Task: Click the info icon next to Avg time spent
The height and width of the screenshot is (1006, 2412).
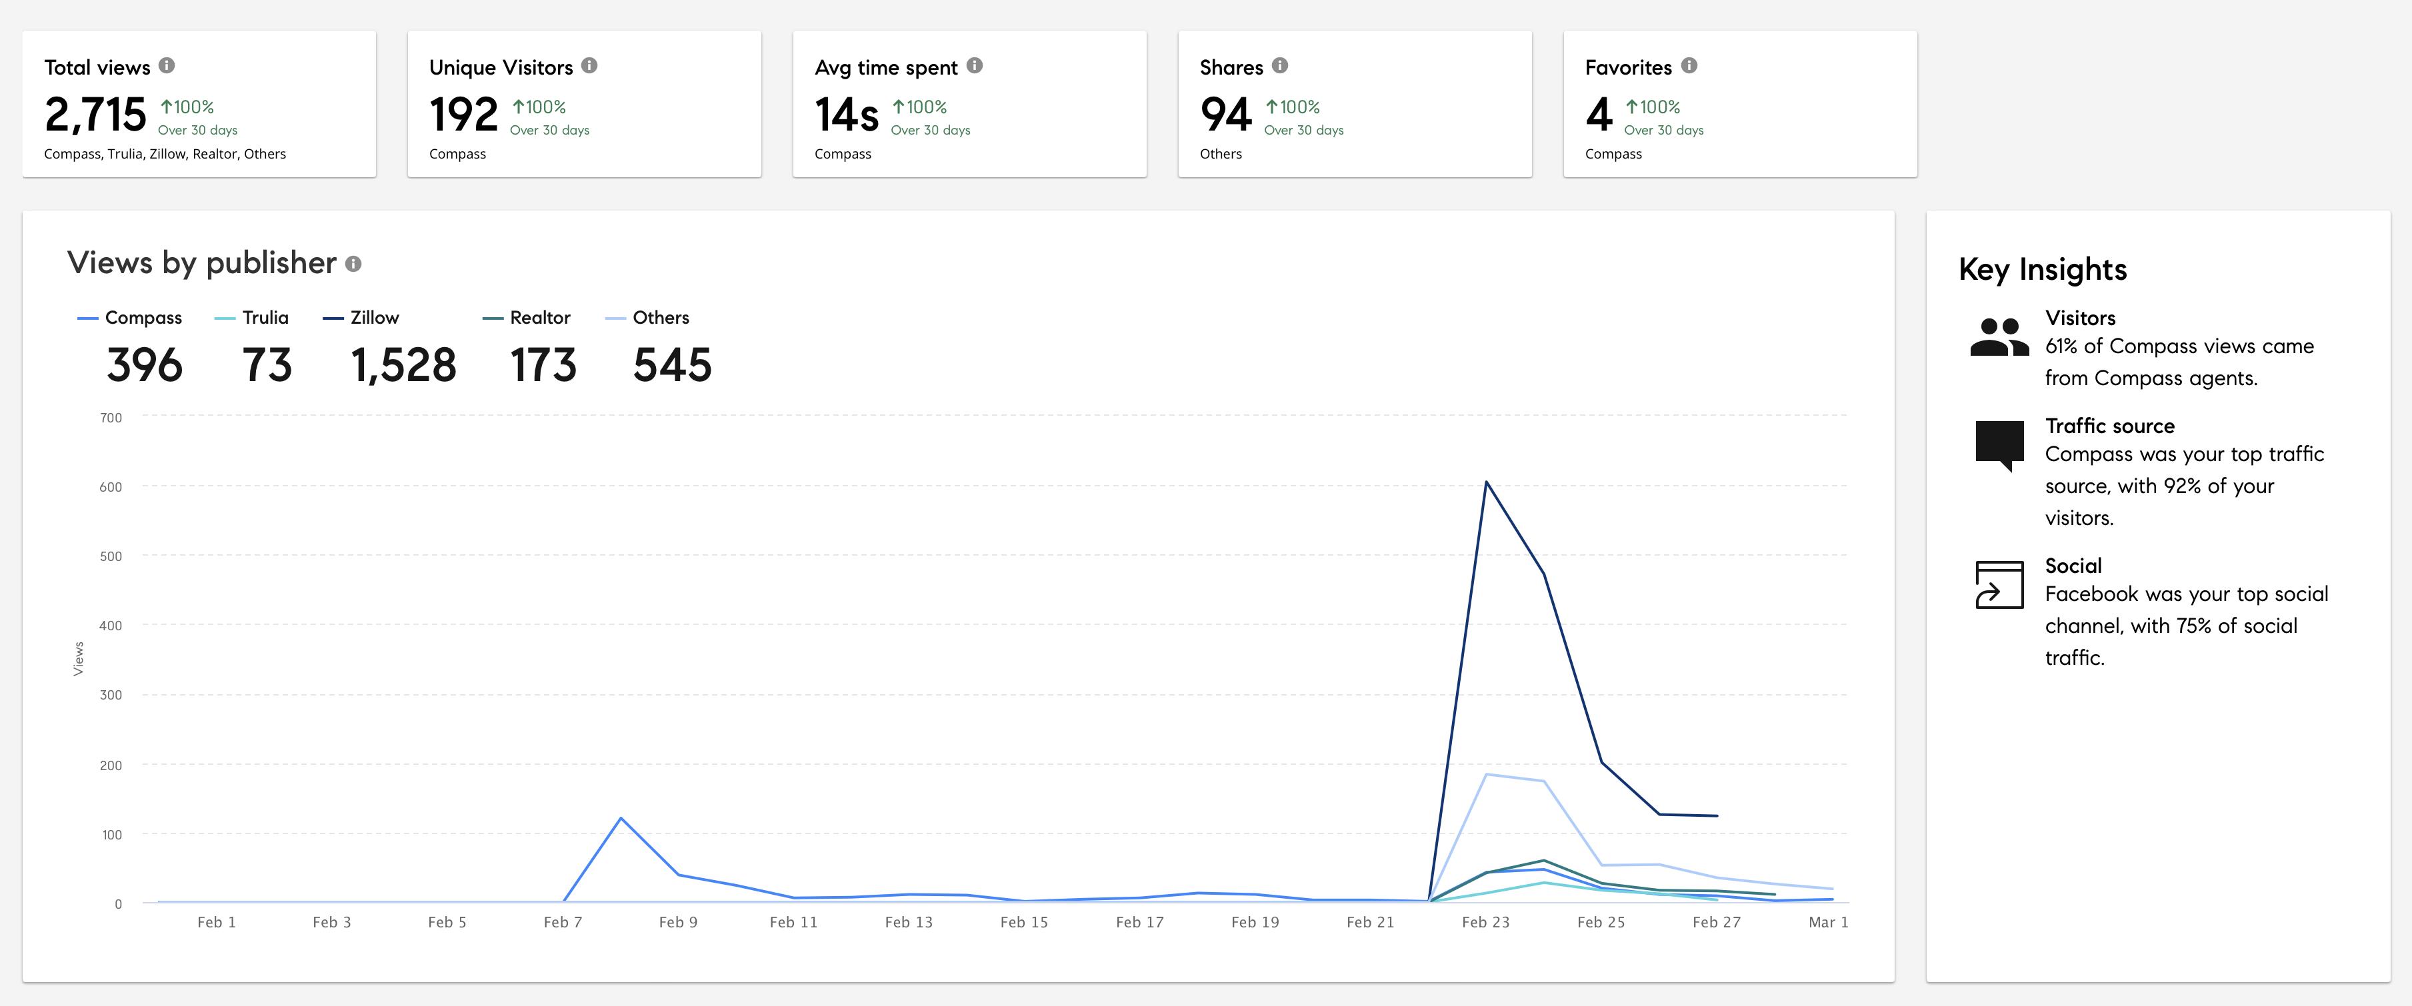Action: point(975,65)
